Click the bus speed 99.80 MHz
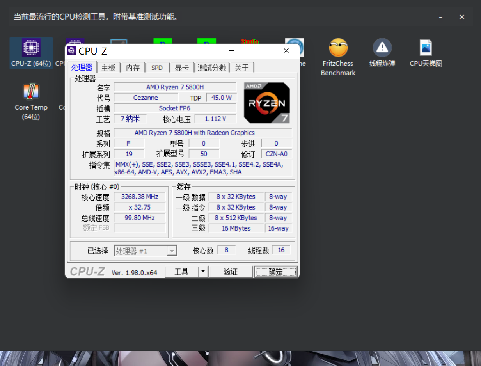This screenshot has height=366, width=481. pos(140,218)
